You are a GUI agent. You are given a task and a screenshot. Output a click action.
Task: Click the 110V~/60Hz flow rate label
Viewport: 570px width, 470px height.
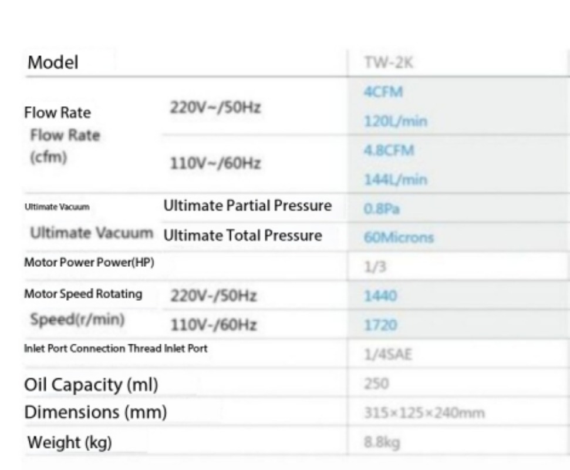coord(215,163)
